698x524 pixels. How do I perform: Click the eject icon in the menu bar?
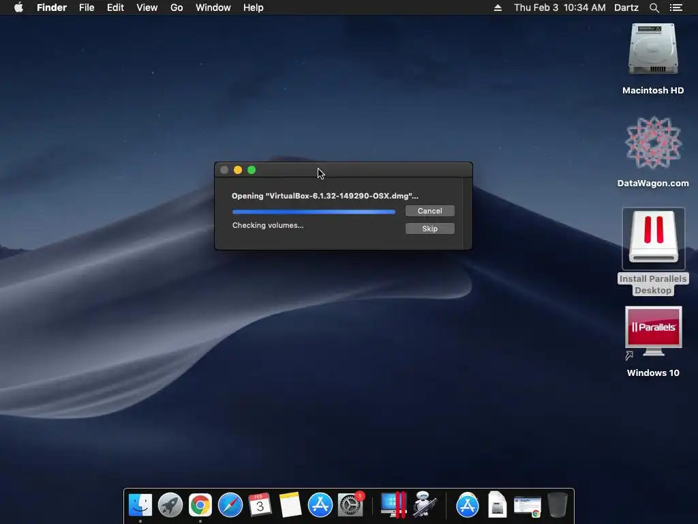(498, 8)
